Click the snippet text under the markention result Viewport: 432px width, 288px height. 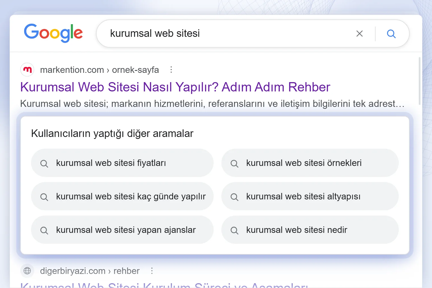click(212, 103)
